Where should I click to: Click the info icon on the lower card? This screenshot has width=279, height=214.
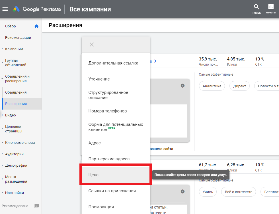(x=183, y=191)
